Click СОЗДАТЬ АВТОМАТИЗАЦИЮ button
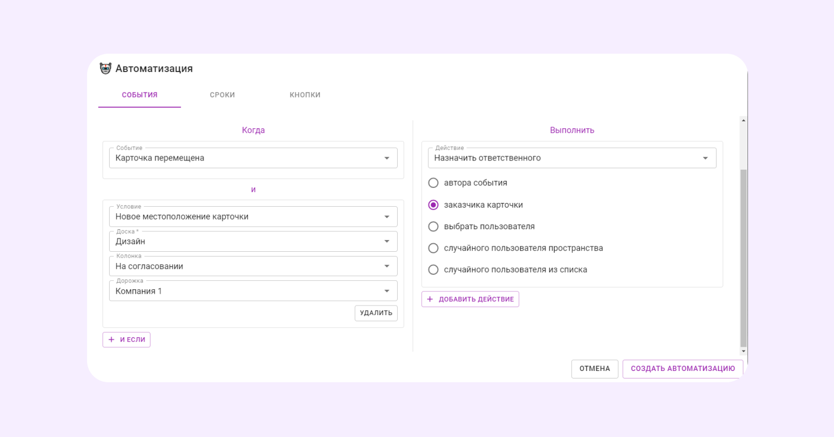The height and width of the screenshot is (437, 834). click(683, 369)
